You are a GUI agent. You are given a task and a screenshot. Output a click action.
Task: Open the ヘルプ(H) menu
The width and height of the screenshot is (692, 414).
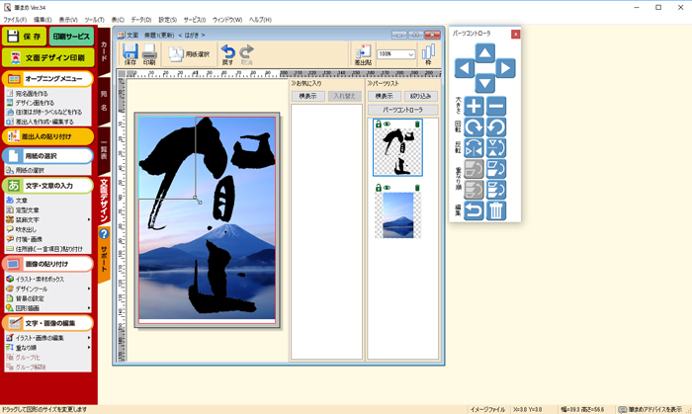tap(260, 20)
